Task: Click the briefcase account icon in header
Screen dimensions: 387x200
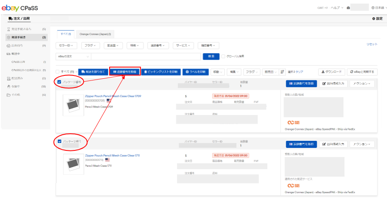Action: (x=348, y=7)
